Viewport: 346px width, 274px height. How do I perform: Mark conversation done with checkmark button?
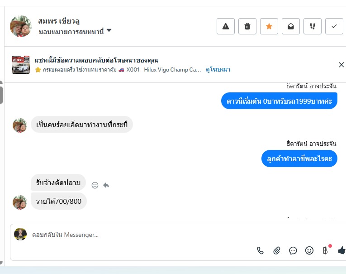pos(334,26)
